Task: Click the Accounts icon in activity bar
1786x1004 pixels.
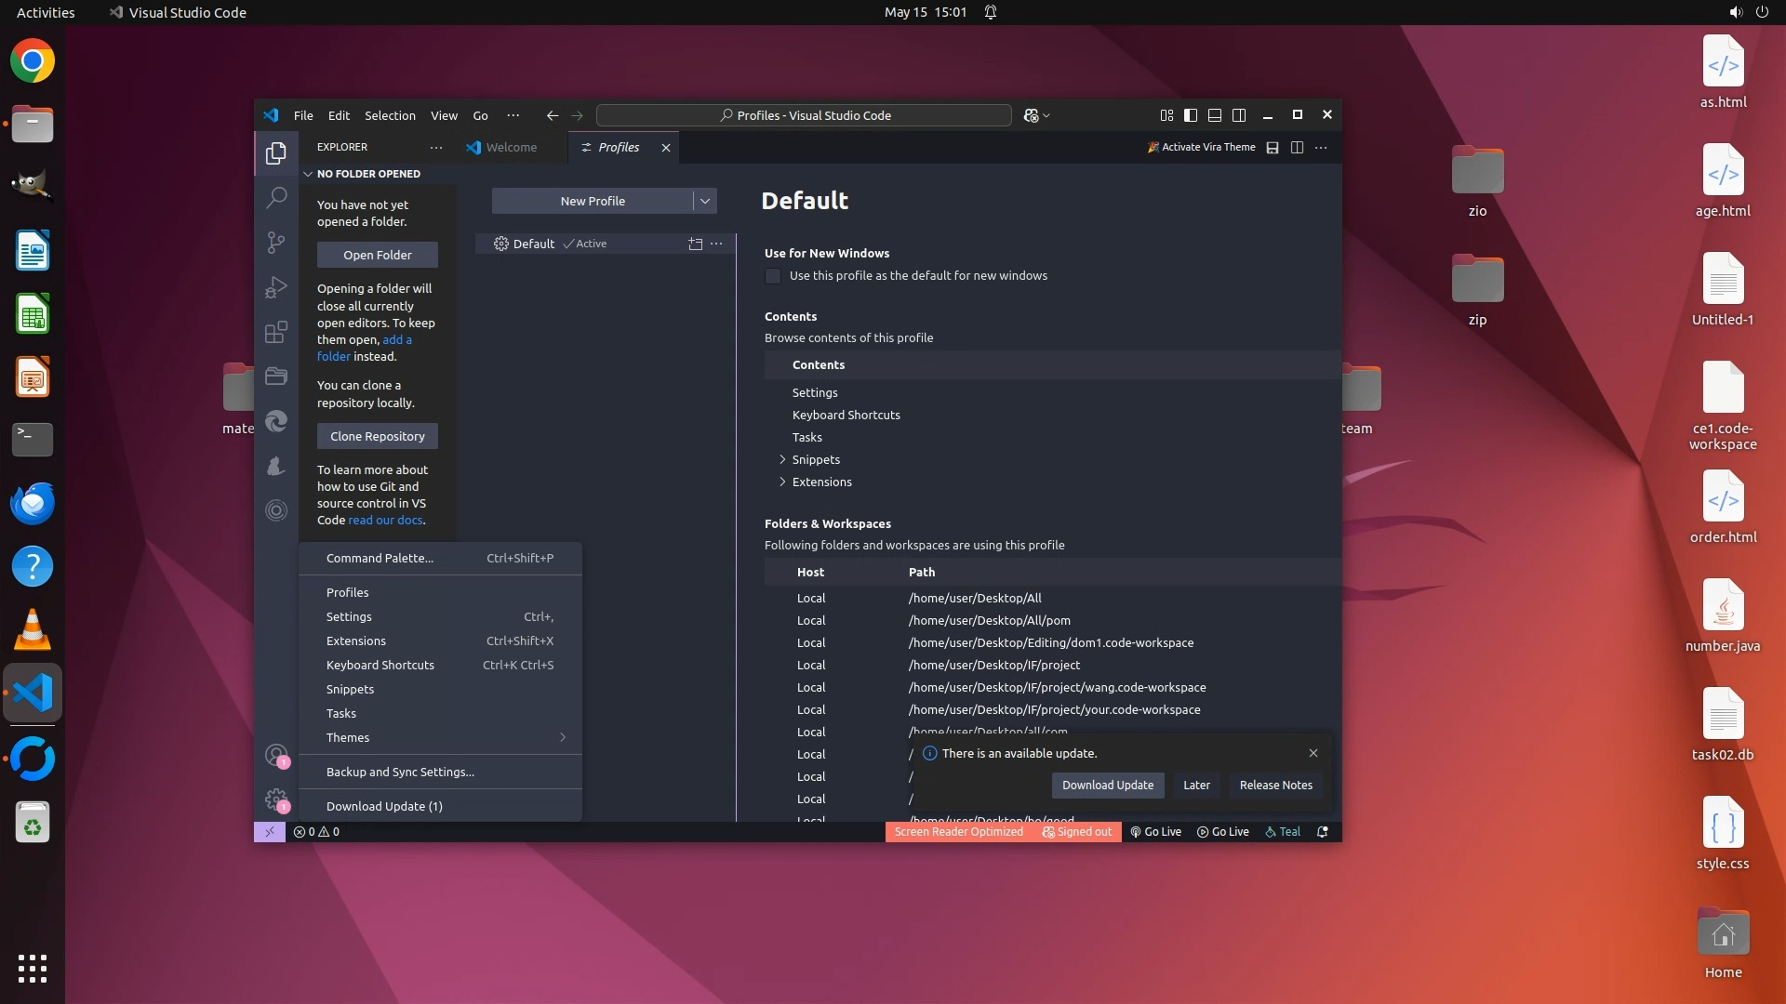Action: (x=275, y=755)
